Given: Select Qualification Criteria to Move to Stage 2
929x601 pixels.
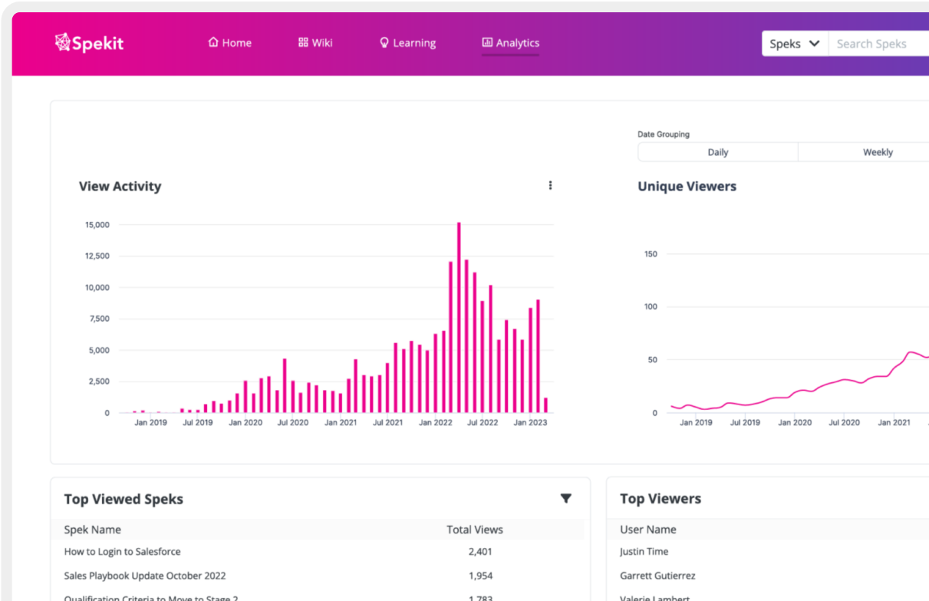Looking at the screenshot, I should coord(151,598).
